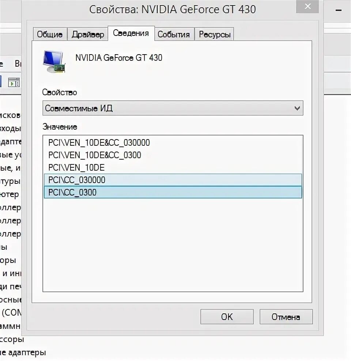
Task: Switch to the Общие tab
Action: click(50, 34)
